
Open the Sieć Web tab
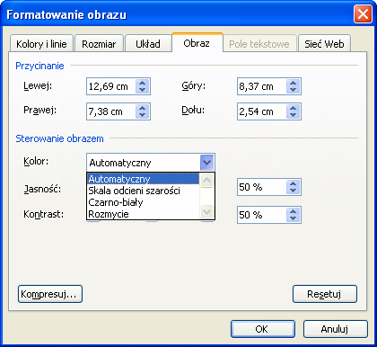pyautogui.click(x=324, y=44)
